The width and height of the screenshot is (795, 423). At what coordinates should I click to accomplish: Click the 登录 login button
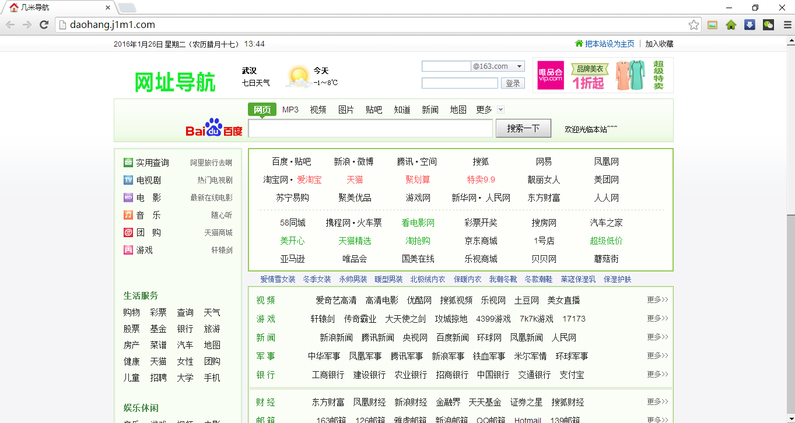click(x=512, y=83)
